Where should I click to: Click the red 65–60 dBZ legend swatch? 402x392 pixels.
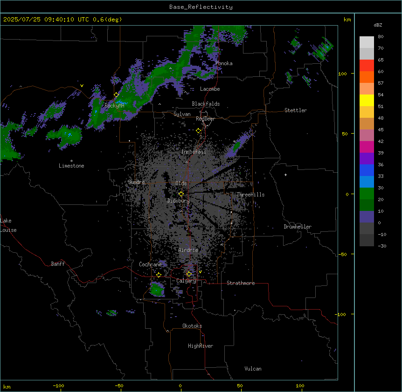pos(367,66)
